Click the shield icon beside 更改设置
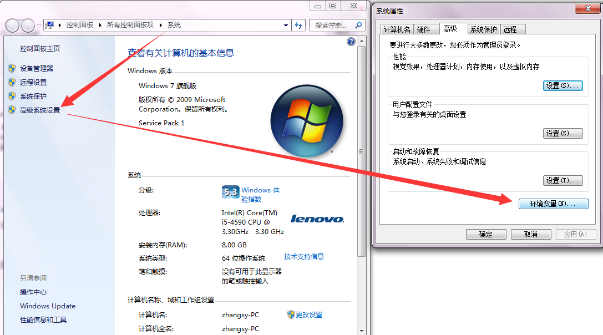Screen dimensions: 603x335 [x=291, y=314]
